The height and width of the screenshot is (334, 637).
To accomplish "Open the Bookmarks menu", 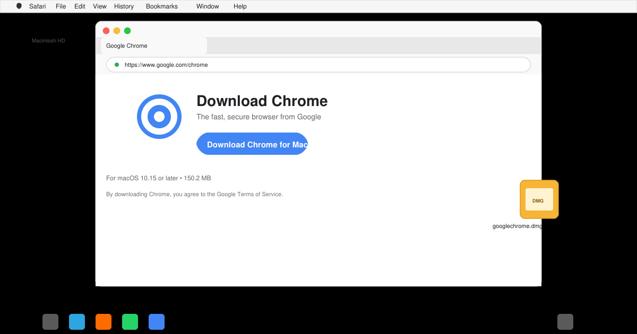I will (162, 6).
